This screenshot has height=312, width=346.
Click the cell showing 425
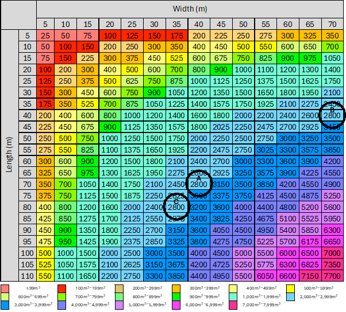[x=45, y=219]
